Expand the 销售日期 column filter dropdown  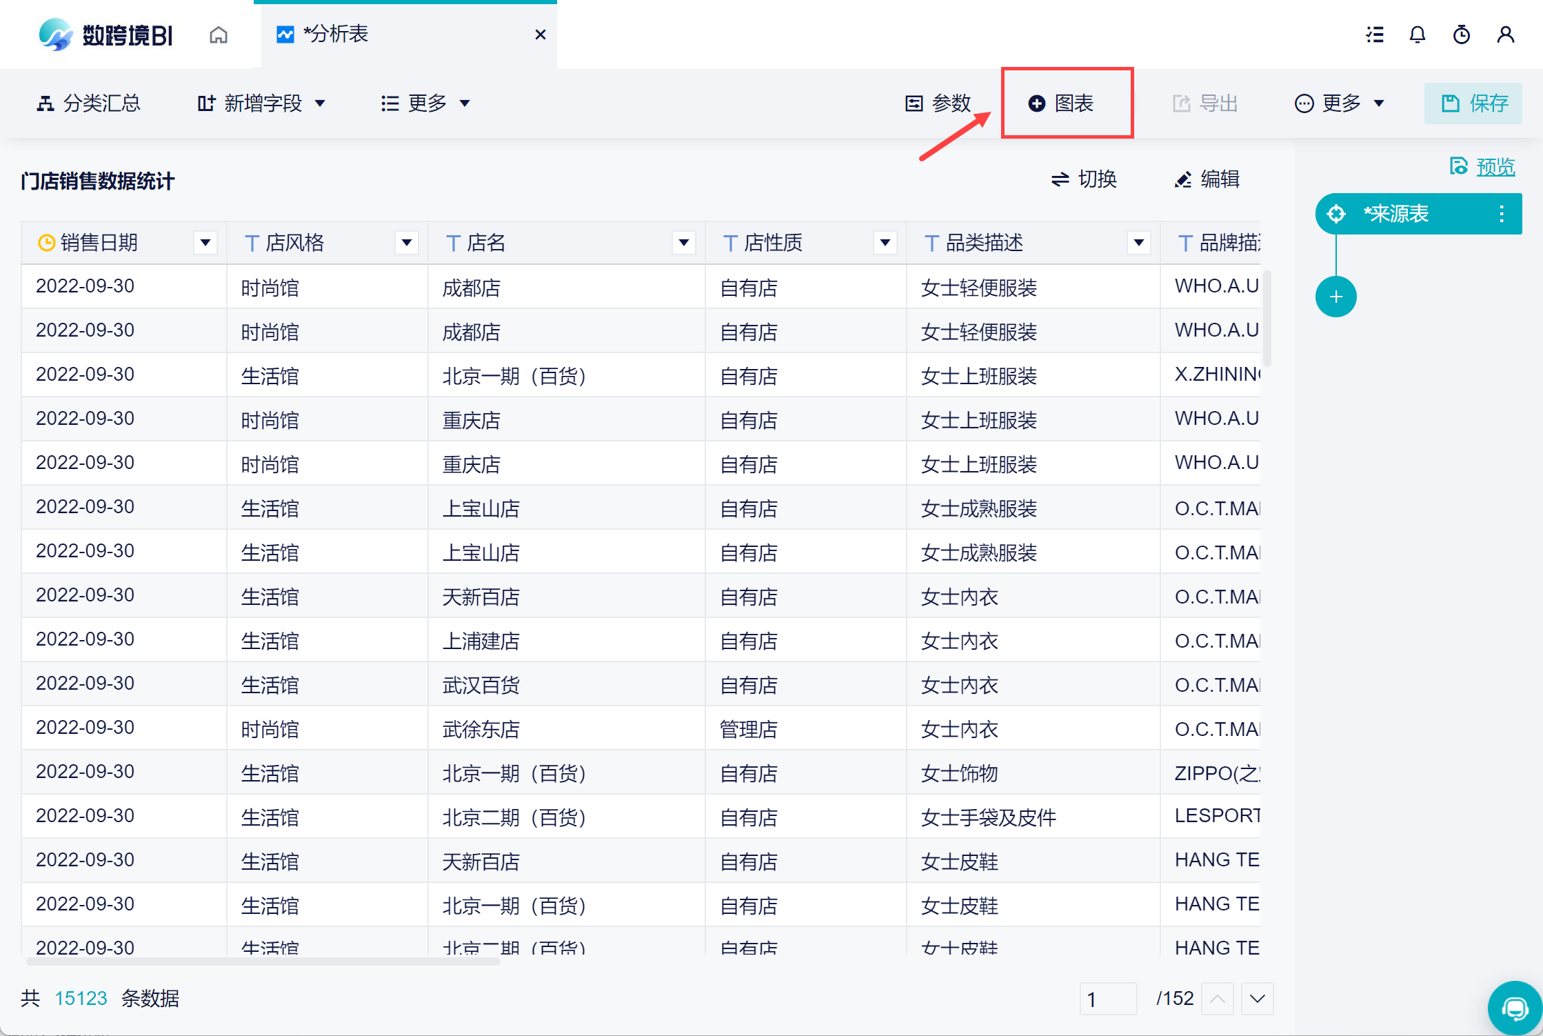(x=205, y=243)
